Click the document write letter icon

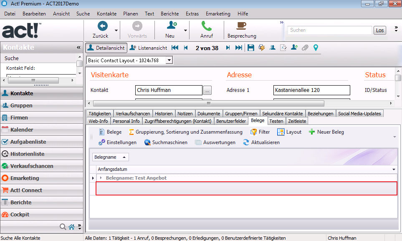(283, 48)
